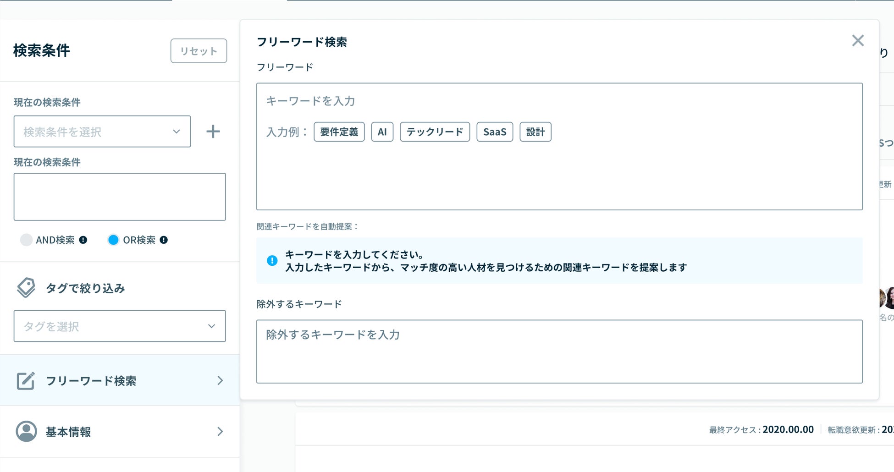Click the person icon for 基本情報

[26, 431]
